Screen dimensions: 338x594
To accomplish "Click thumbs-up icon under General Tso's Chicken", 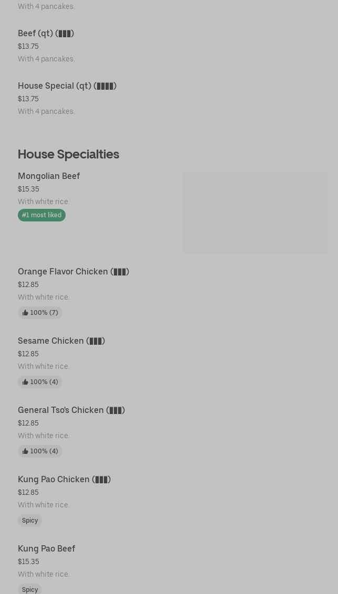I will tap(25, 451).
